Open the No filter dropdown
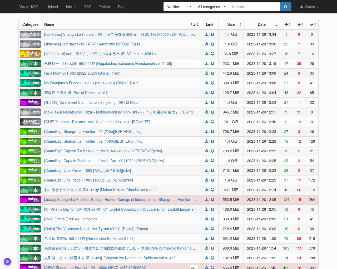Screen dimensions: 337x269 click(179, 7)
